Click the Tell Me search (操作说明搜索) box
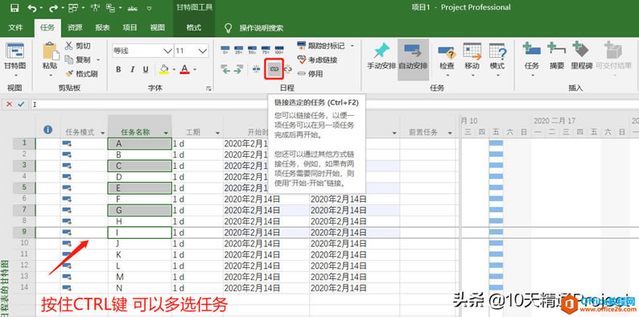This screenshot has width=639, height=317. [261, 28]
